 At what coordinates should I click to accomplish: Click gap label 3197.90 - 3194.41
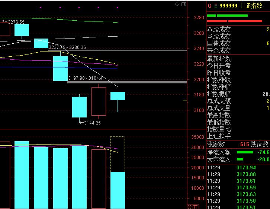[86, 78]
